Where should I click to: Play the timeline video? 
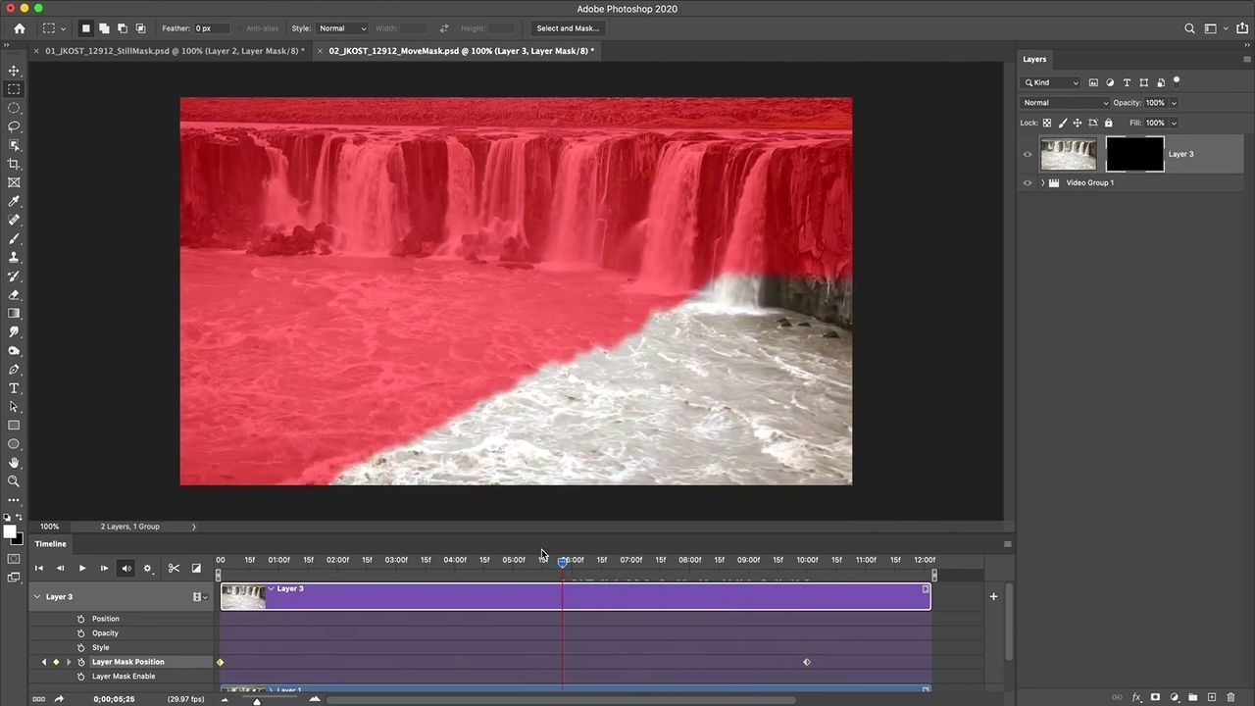(82, 568)
